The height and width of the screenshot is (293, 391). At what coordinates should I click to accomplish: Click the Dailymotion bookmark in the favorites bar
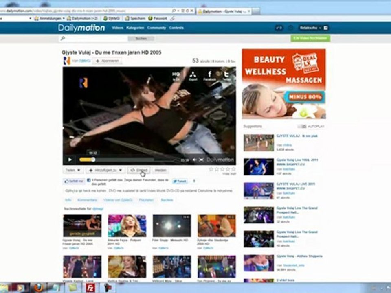[83, 18]
